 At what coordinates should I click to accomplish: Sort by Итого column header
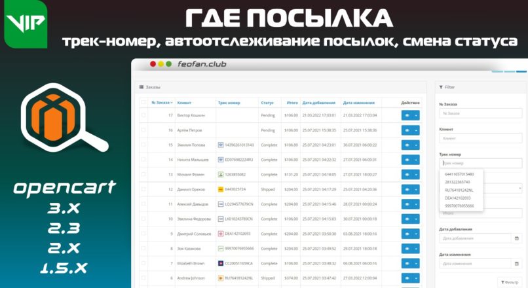(292, 103)
